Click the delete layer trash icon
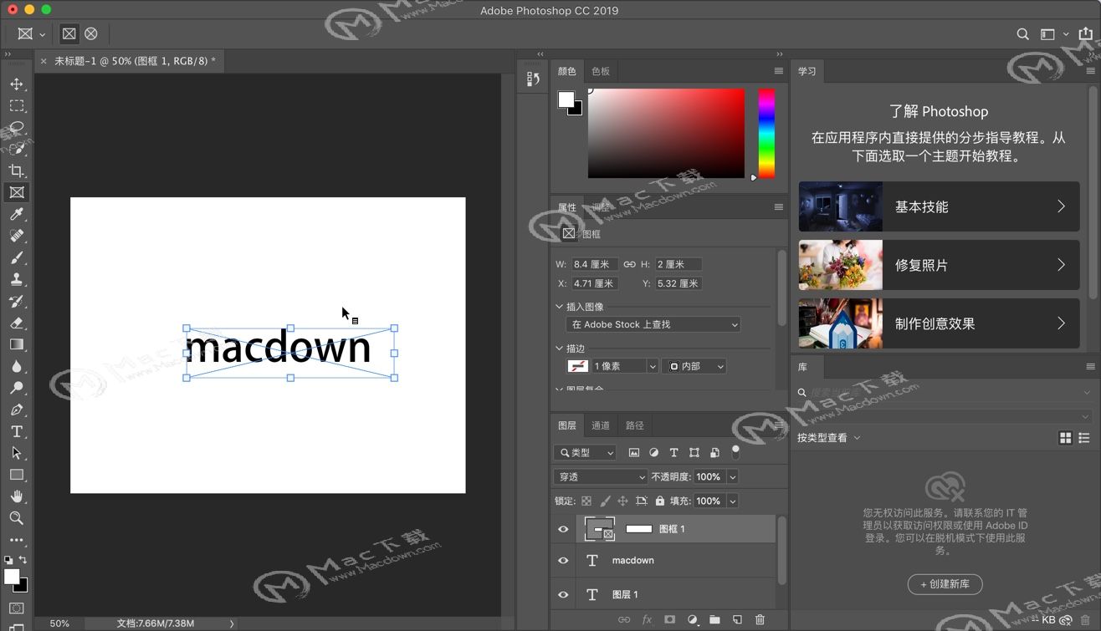The image size is (1101, 631). pyautogui.click(x=760, y=620)
